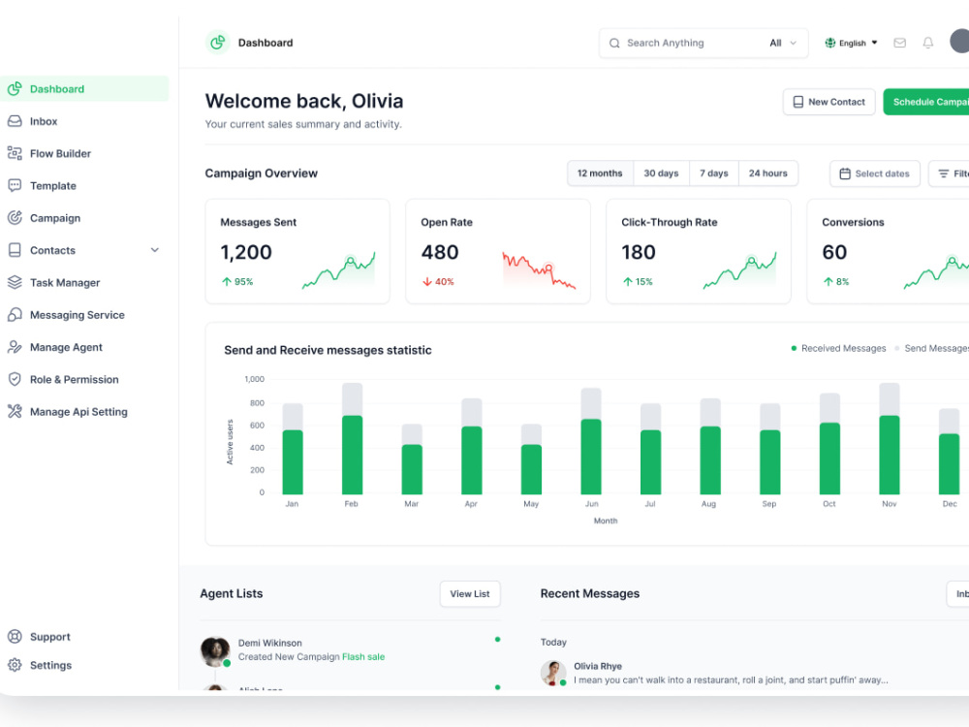Click the search magnifier icon
The image size is (969, 727).
tap(614, 44)
